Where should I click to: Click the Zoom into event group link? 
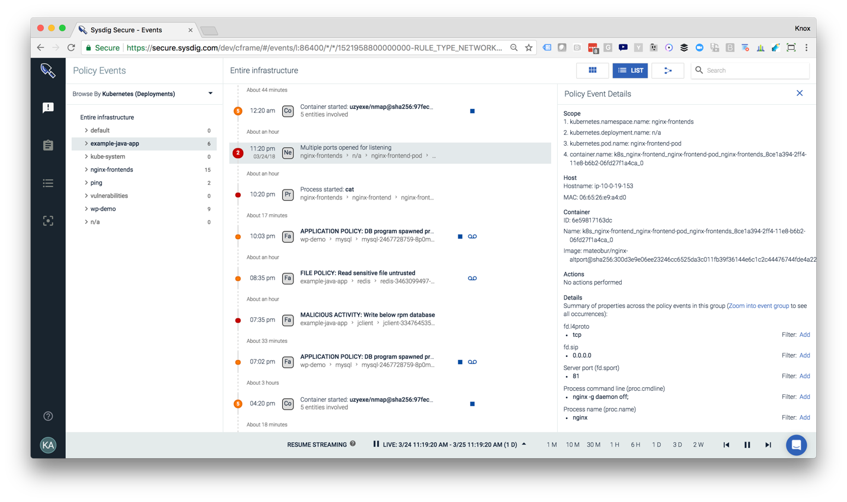pos(759,305)
